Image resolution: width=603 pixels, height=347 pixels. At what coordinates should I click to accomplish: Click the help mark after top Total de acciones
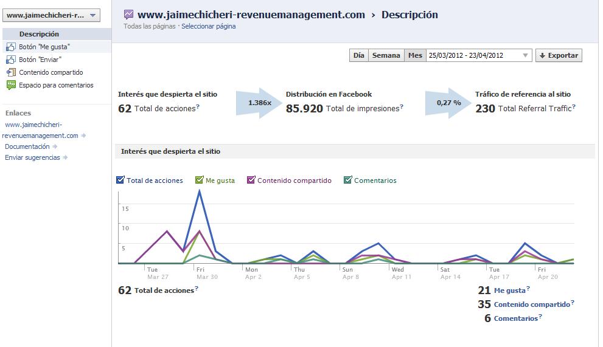[198, 107]
